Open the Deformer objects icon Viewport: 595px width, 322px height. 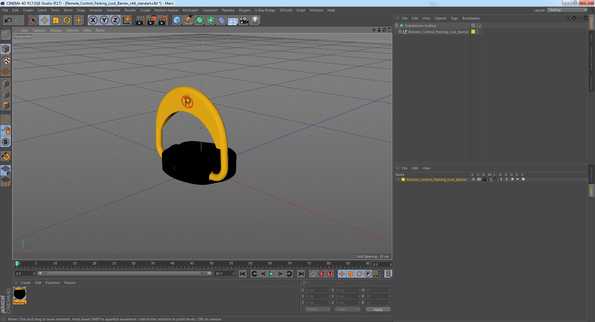[222, 20]
